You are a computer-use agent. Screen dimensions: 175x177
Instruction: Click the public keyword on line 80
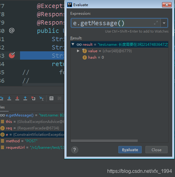coord(48,31)
